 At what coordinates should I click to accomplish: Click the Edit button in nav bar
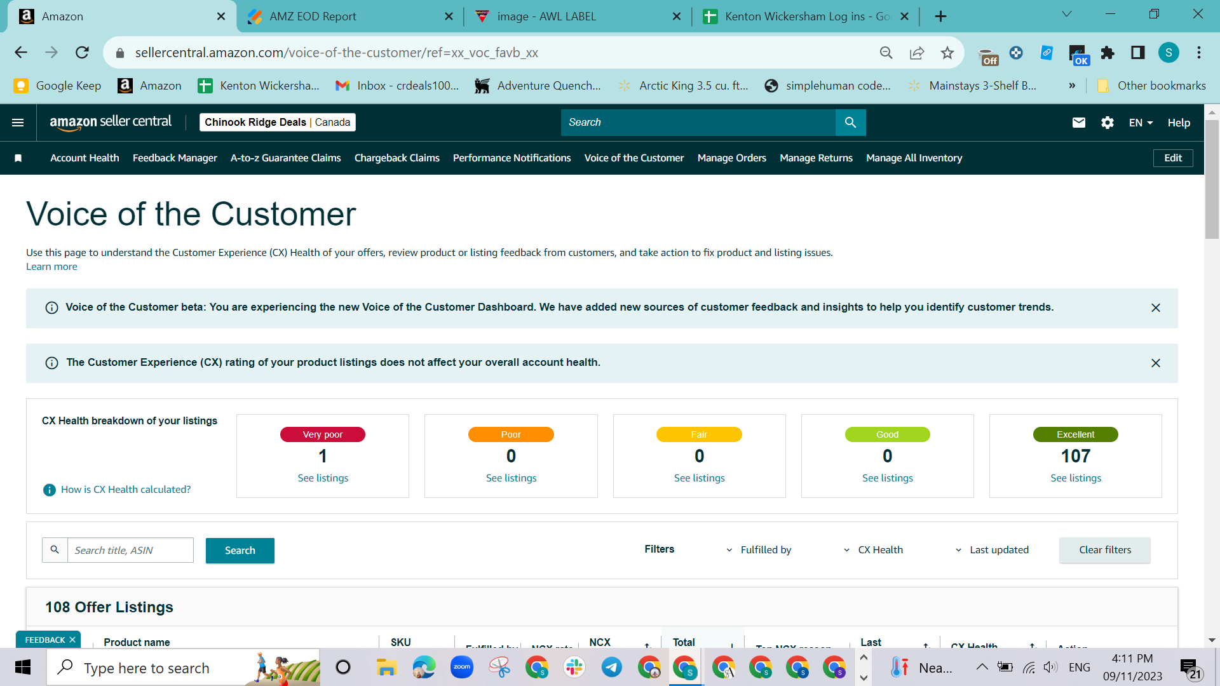click(1173, 158)
